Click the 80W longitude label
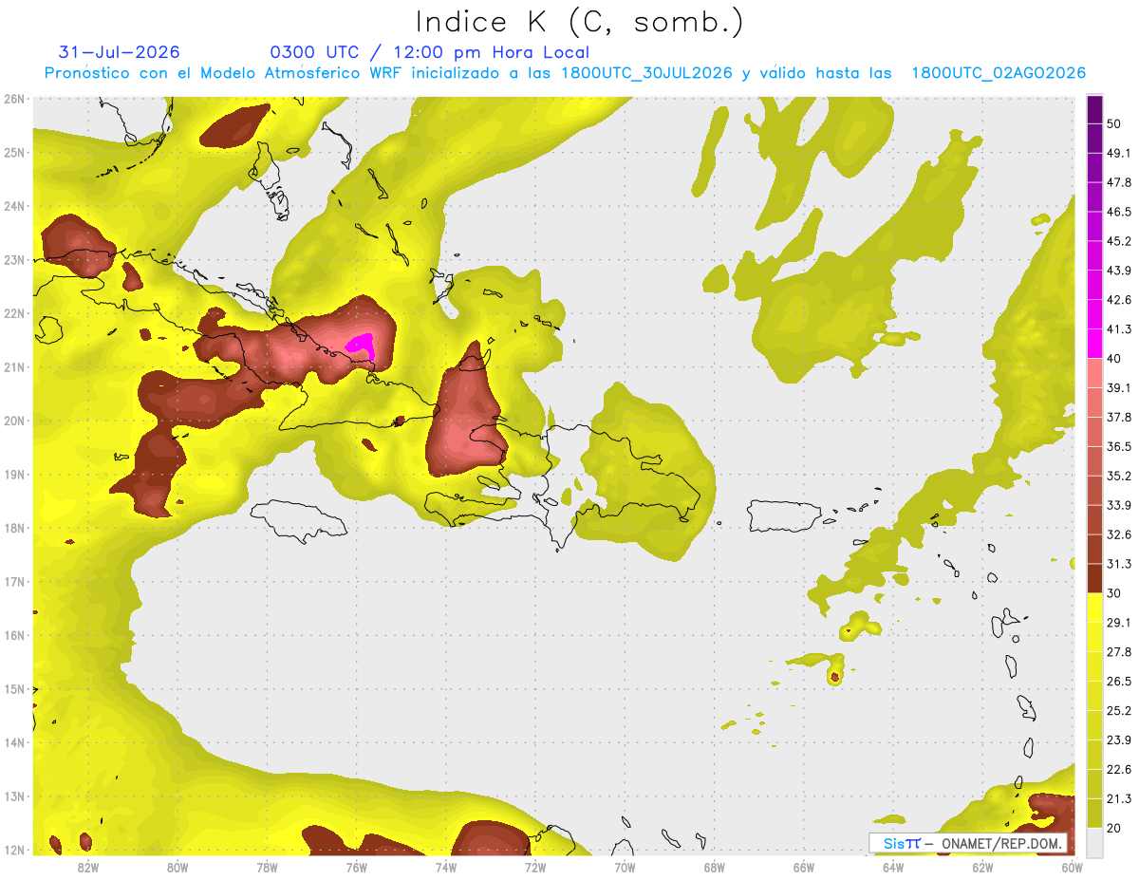Image resolution: width=1139 pixels, height=880 pixels. (x=177, y=867)
